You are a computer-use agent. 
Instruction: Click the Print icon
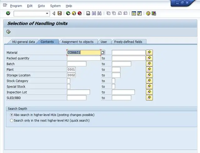(88, 13)
